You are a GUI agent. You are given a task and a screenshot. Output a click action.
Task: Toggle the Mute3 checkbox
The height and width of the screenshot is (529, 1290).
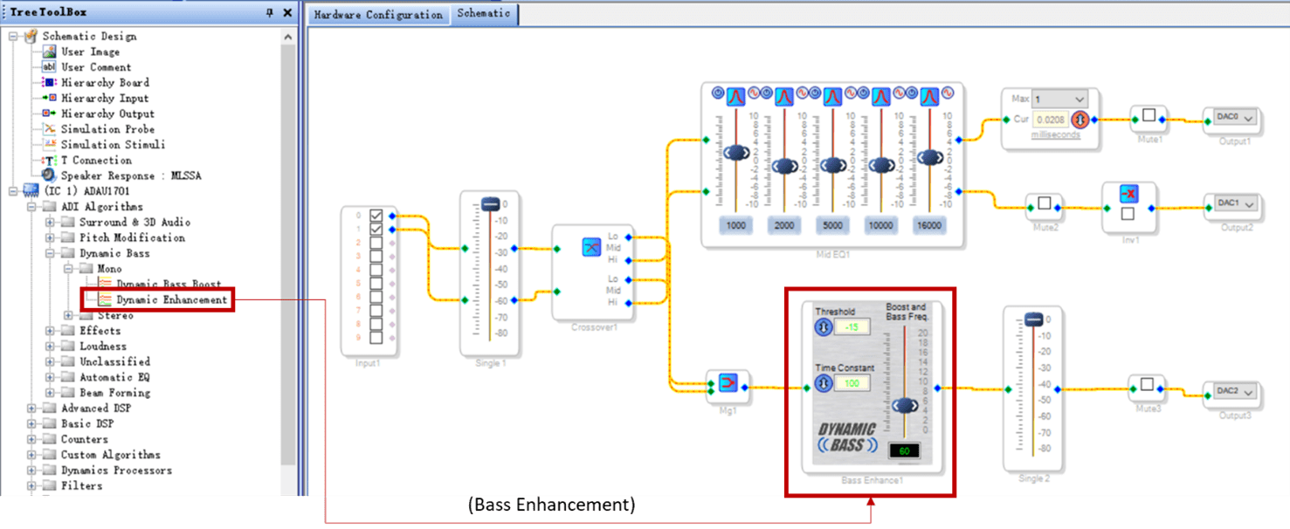1147,384
